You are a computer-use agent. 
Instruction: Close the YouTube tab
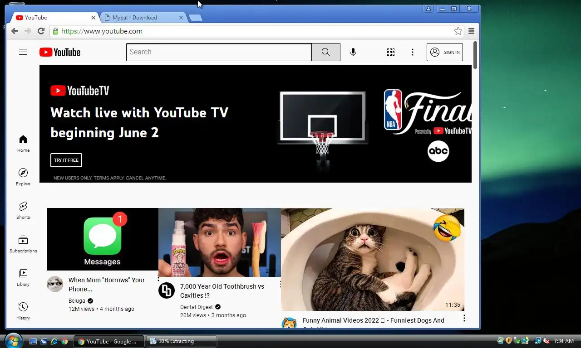tap(94, 18)
